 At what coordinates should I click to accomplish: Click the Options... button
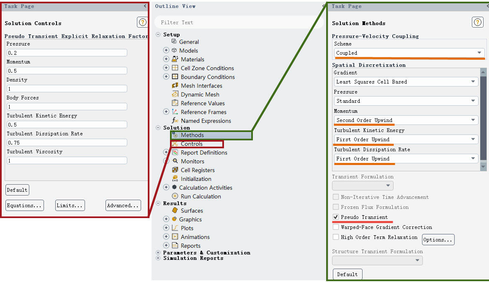pos(438,240)
